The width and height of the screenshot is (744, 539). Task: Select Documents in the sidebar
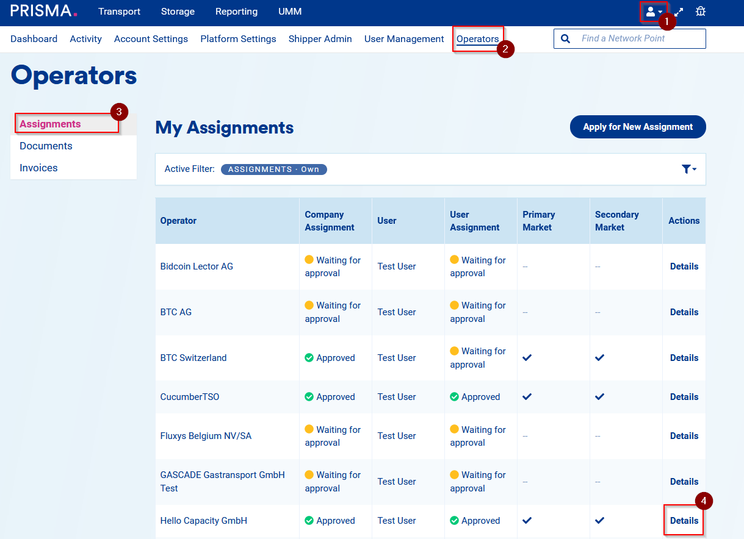(x=46, y=146)
